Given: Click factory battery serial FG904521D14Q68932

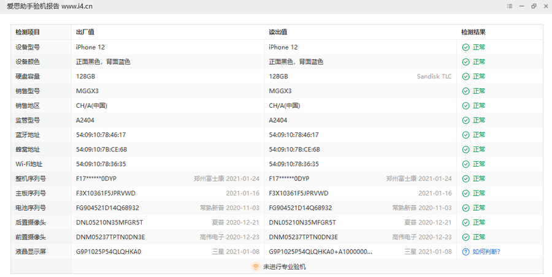Looking at the screenshot, I should [107, 208].
